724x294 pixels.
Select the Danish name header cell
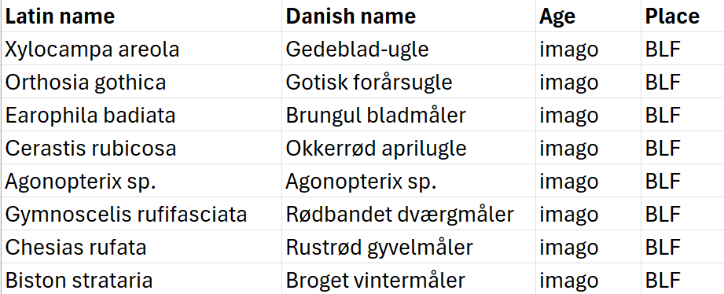tap(409, 17)
